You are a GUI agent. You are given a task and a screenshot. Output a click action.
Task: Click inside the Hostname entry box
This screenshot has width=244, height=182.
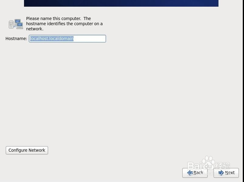67,39
